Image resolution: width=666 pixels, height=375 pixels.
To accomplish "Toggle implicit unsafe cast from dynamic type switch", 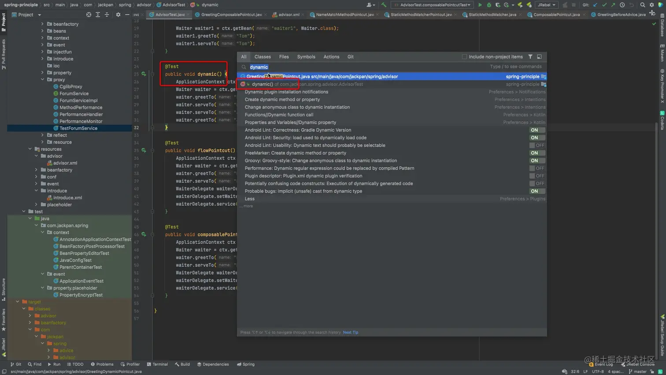I will (x=537, y=191).
